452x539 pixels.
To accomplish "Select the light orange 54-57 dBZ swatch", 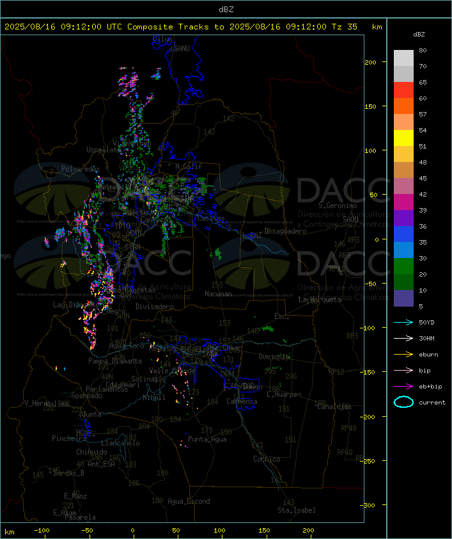I will (403, 122).
